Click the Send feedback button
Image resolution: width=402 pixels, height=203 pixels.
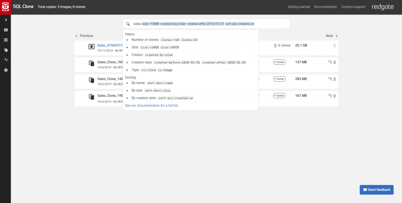click(376, 190)
